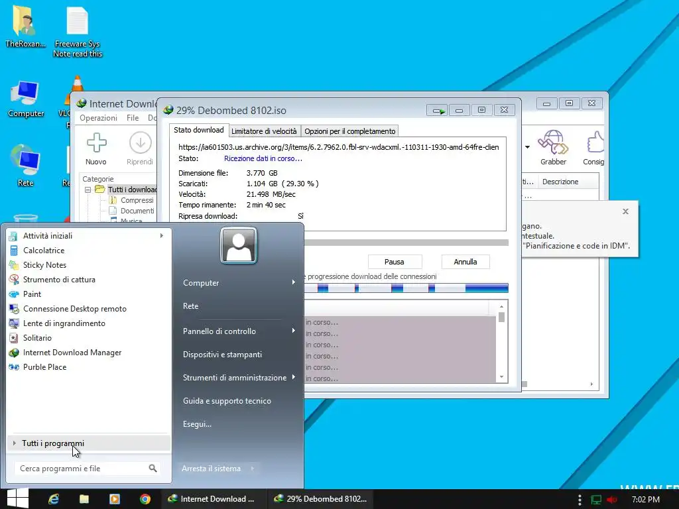Collapse the Tutti i download tree node
Viewport: 679px width, 509px height.
[88, 190]
